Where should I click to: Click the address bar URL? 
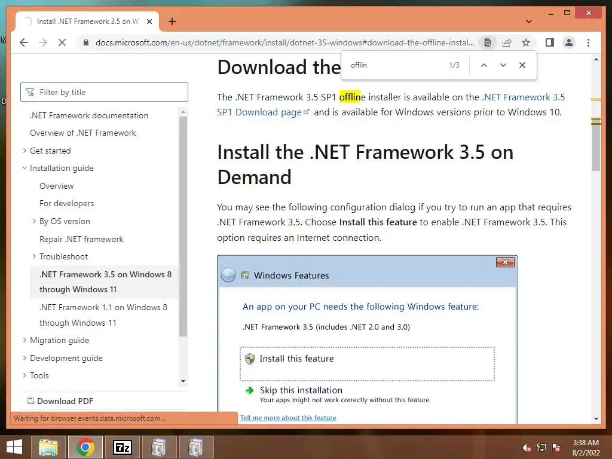284,42
